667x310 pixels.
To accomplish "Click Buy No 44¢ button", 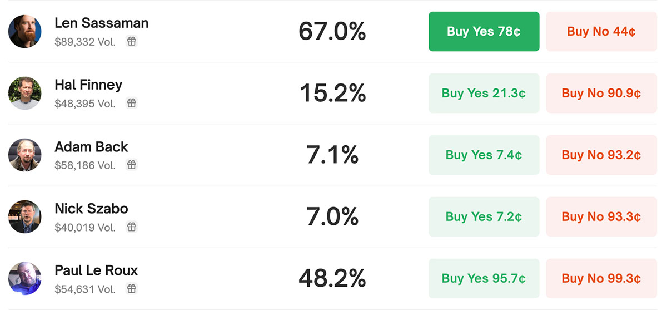I will tap(601, 31).
